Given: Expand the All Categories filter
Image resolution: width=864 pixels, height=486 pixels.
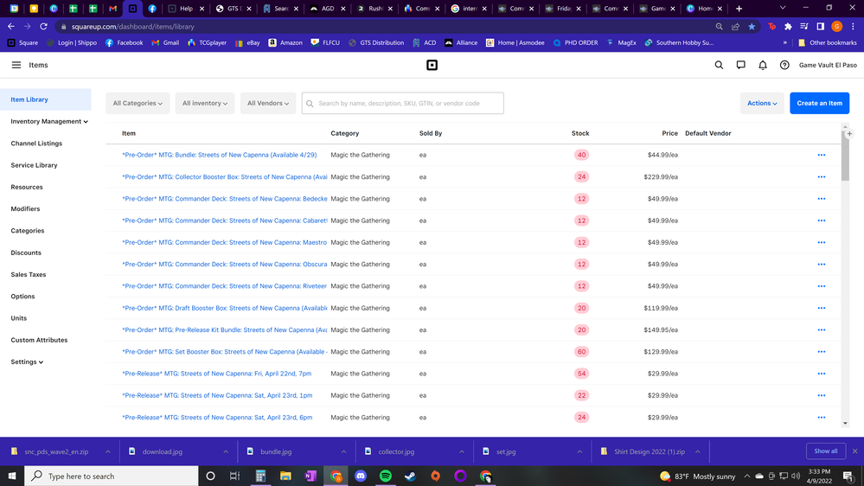Looking at the screenshot, I should [x=138, y=104].
